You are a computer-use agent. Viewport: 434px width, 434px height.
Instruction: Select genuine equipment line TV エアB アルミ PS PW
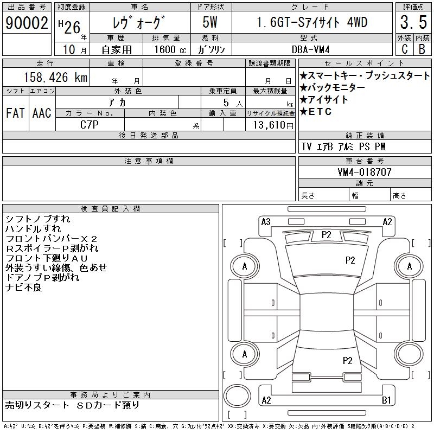pyautogui.click(x=343, y=146)
